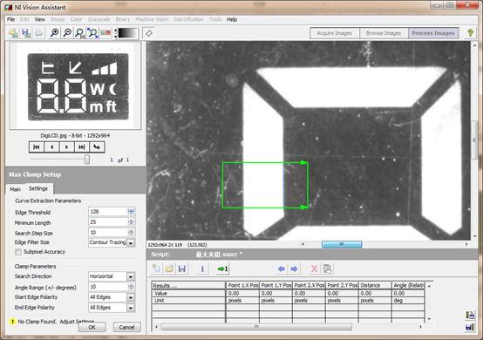
Task: Enable the Subpixel Accuracy checkbox
Action: [18, 252]
